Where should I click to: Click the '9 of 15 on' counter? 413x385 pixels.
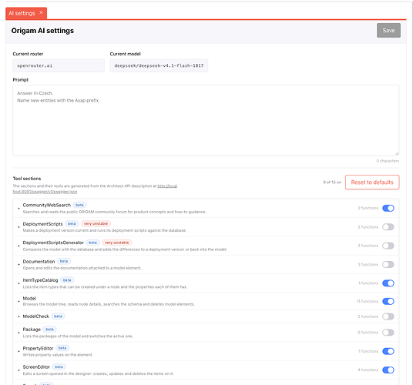point(332,182)
